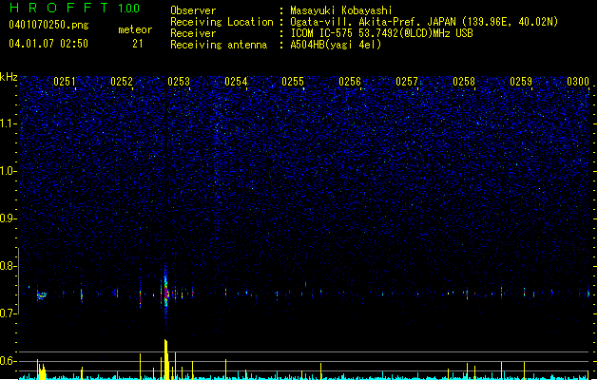The image size is (598, 380).
Task: Click the 0253 time marker
Action: (179, 82)
